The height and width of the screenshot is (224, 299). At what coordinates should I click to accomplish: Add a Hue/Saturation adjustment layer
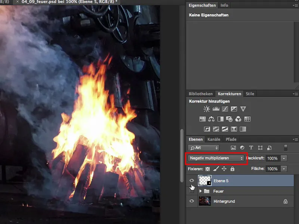pos(202,119)
